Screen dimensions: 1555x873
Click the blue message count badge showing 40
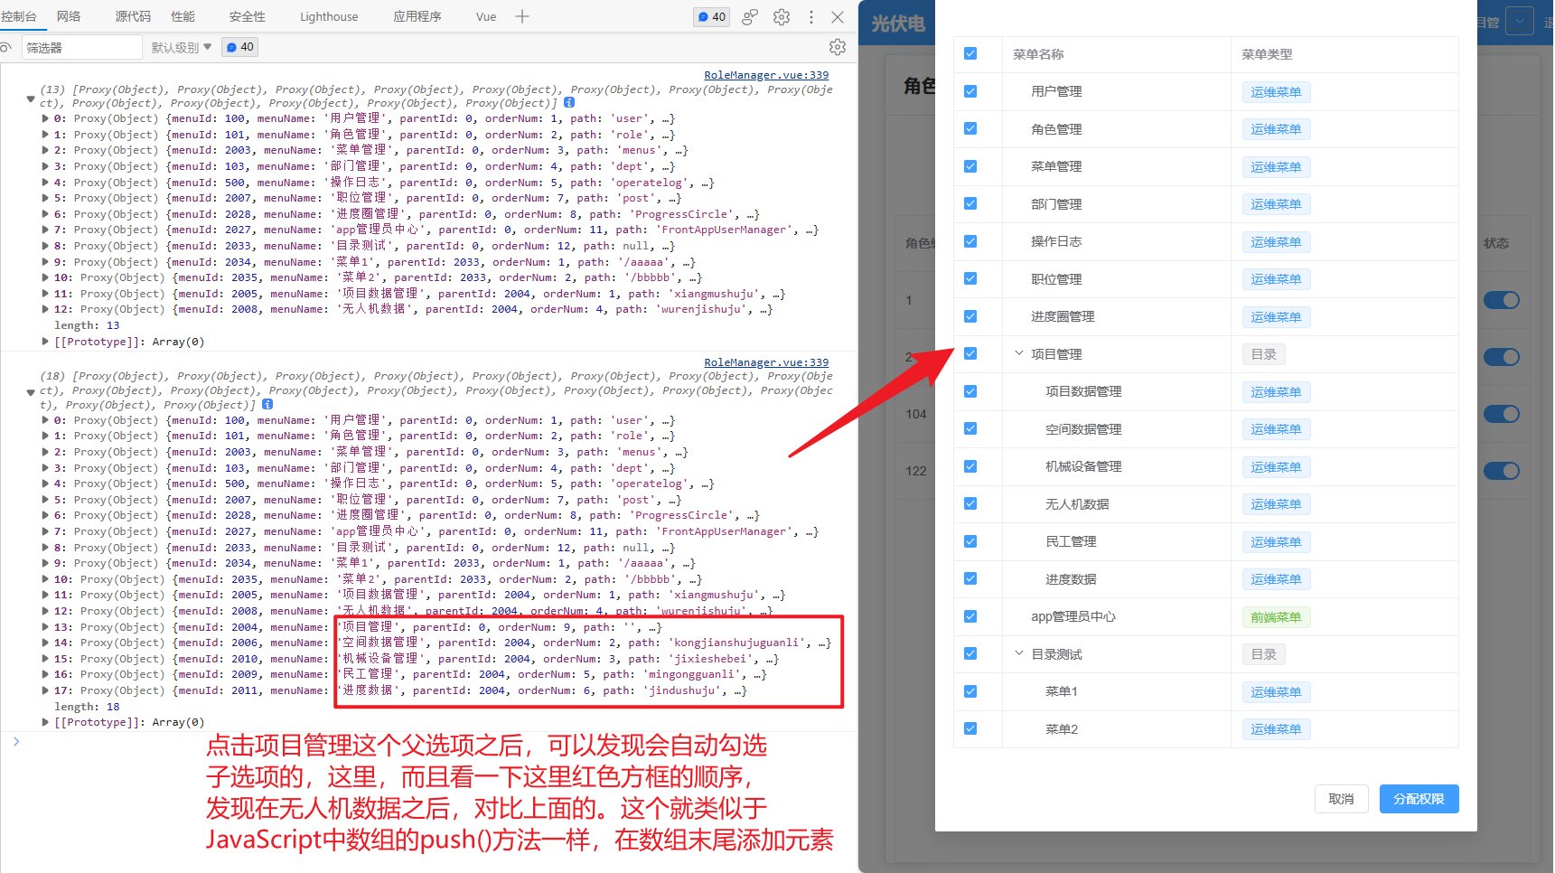point(711,16)
